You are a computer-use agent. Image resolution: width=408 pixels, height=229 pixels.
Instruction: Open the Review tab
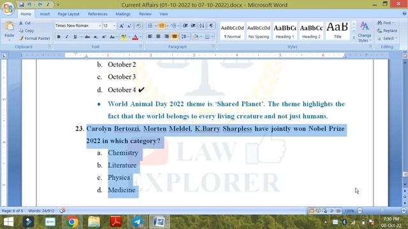(x=145, y=14)
